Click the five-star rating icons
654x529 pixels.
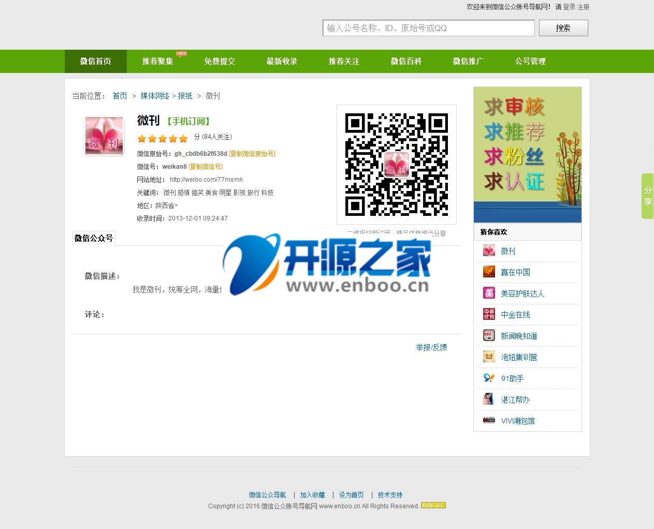pyautogui.click(x=163, y=138)
